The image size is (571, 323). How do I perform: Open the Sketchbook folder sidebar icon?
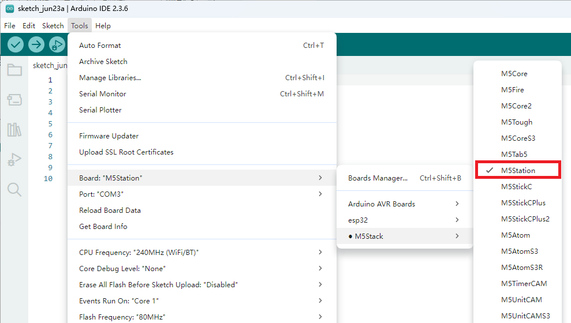point(14,69)
